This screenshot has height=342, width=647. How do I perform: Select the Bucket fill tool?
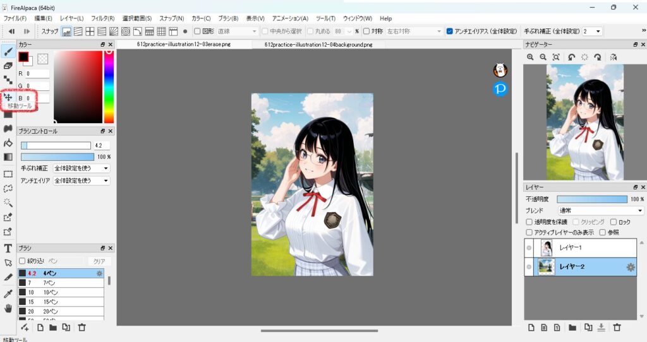pyautogui.click(x=8, y=143)
